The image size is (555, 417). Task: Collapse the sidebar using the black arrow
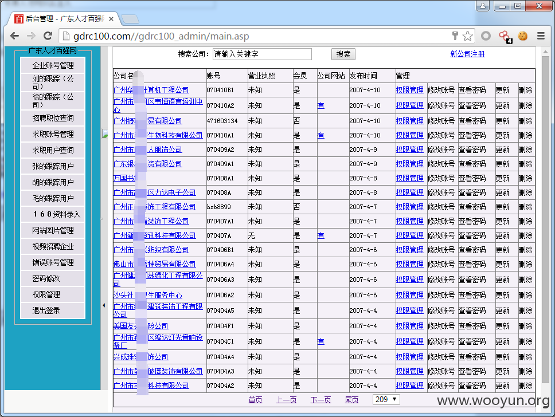(104, 305)
